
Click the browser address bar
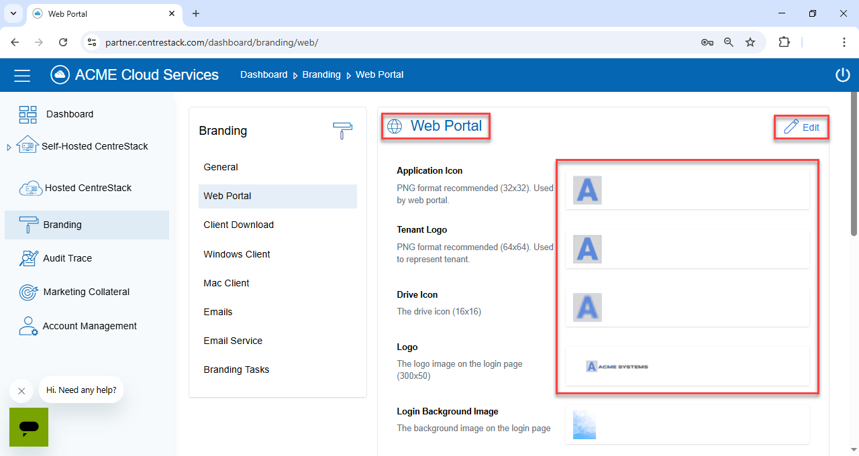click(x=396, y=42)
